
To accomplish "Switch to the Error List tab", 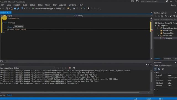I will coord(2,95).
